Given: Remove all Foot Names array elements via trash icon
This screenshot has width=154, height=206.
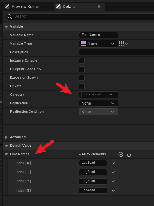Looking at the screenshot, I should coord(129,154).
